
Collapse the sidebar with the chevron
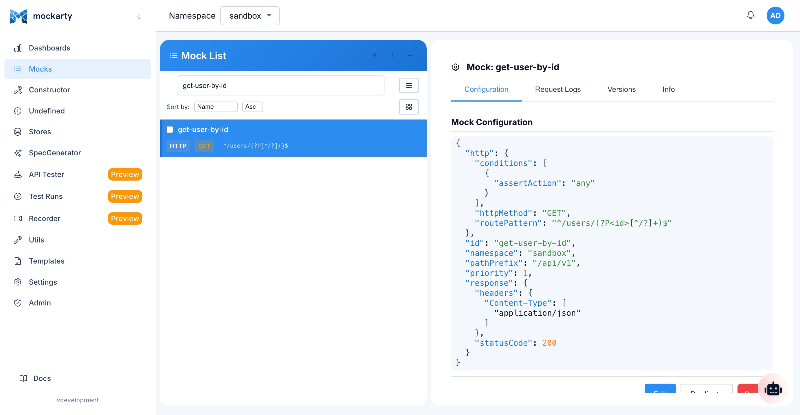[139, 16]
